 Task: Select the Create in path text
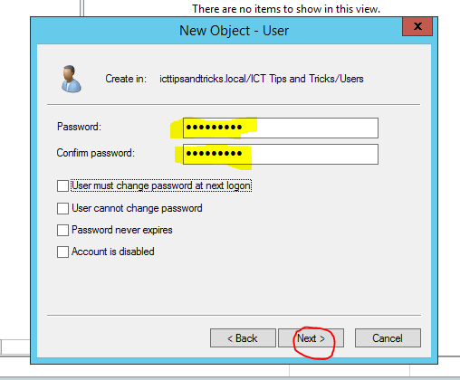[x=262, y=79]
